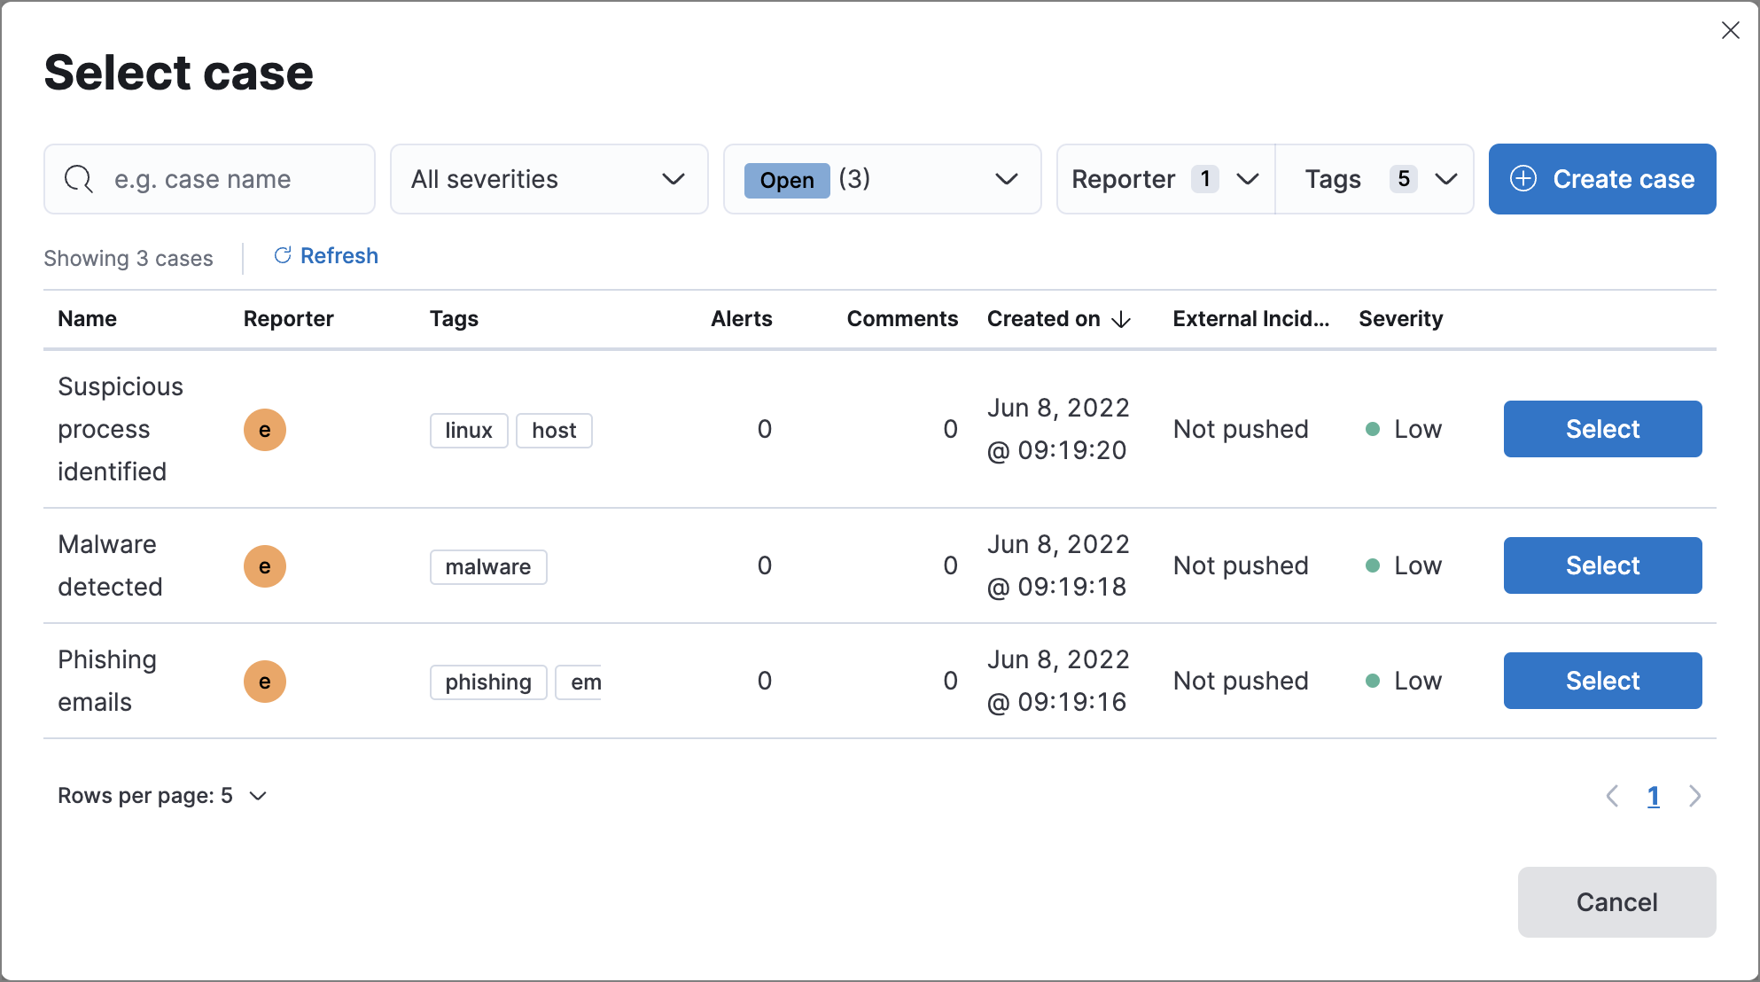This screenshot has height=982, width=1760.
Task: Click the Create case button
Action: pyautogui.click(x=1601, y=178)
